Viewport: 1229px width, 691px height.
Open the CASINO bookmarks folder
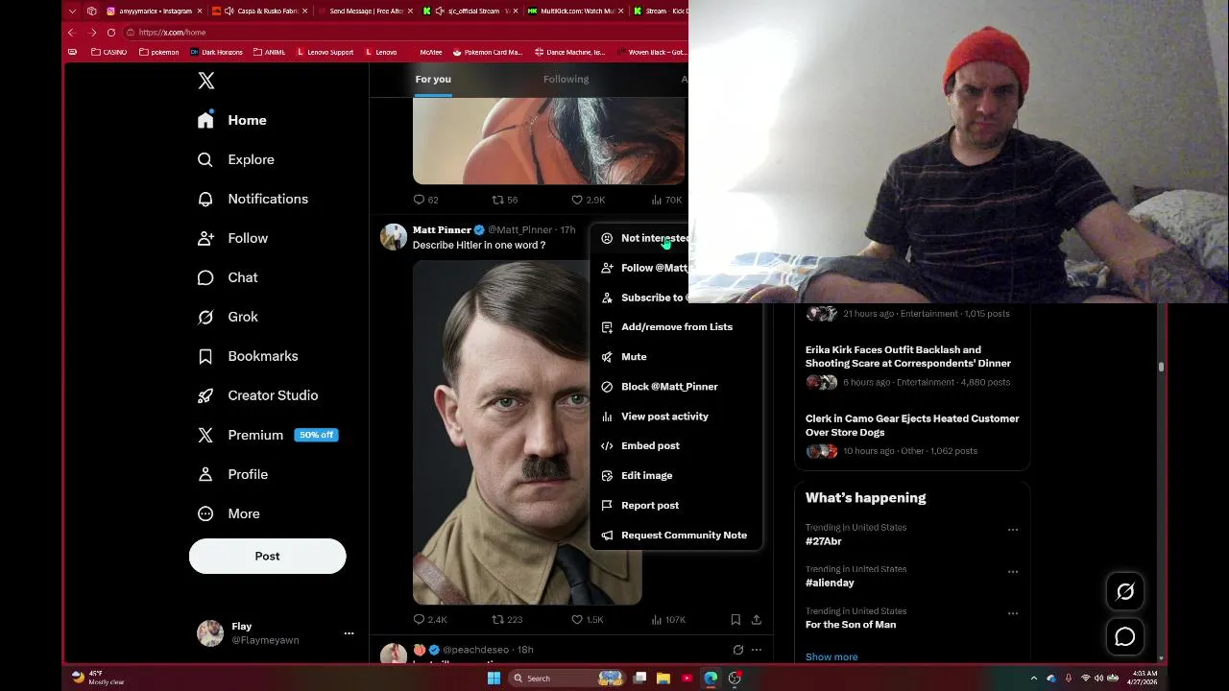(x=108, y=52)
